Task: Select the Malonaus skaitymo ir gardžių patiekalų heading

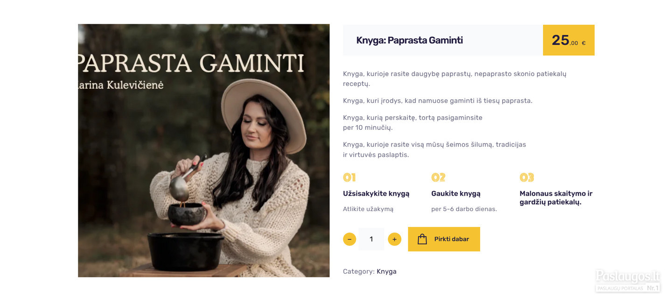Action: click(x=556, y=198)
